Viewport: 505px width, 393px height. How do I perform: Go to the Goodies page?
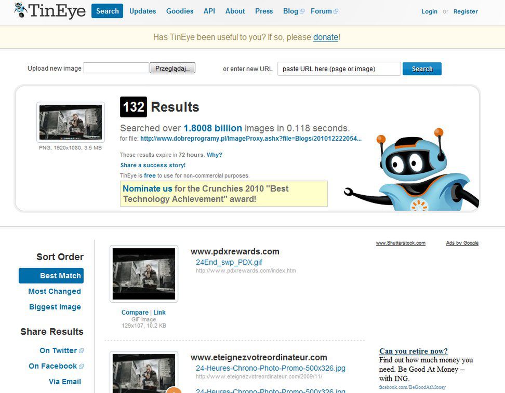point(180,11)
